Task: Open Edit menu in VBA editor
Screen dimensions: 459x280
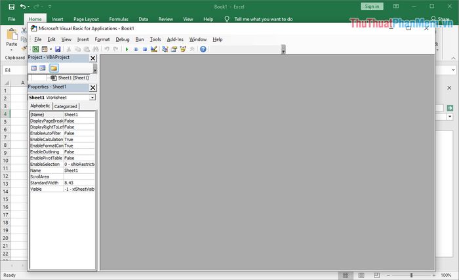Action: point(51,39)
